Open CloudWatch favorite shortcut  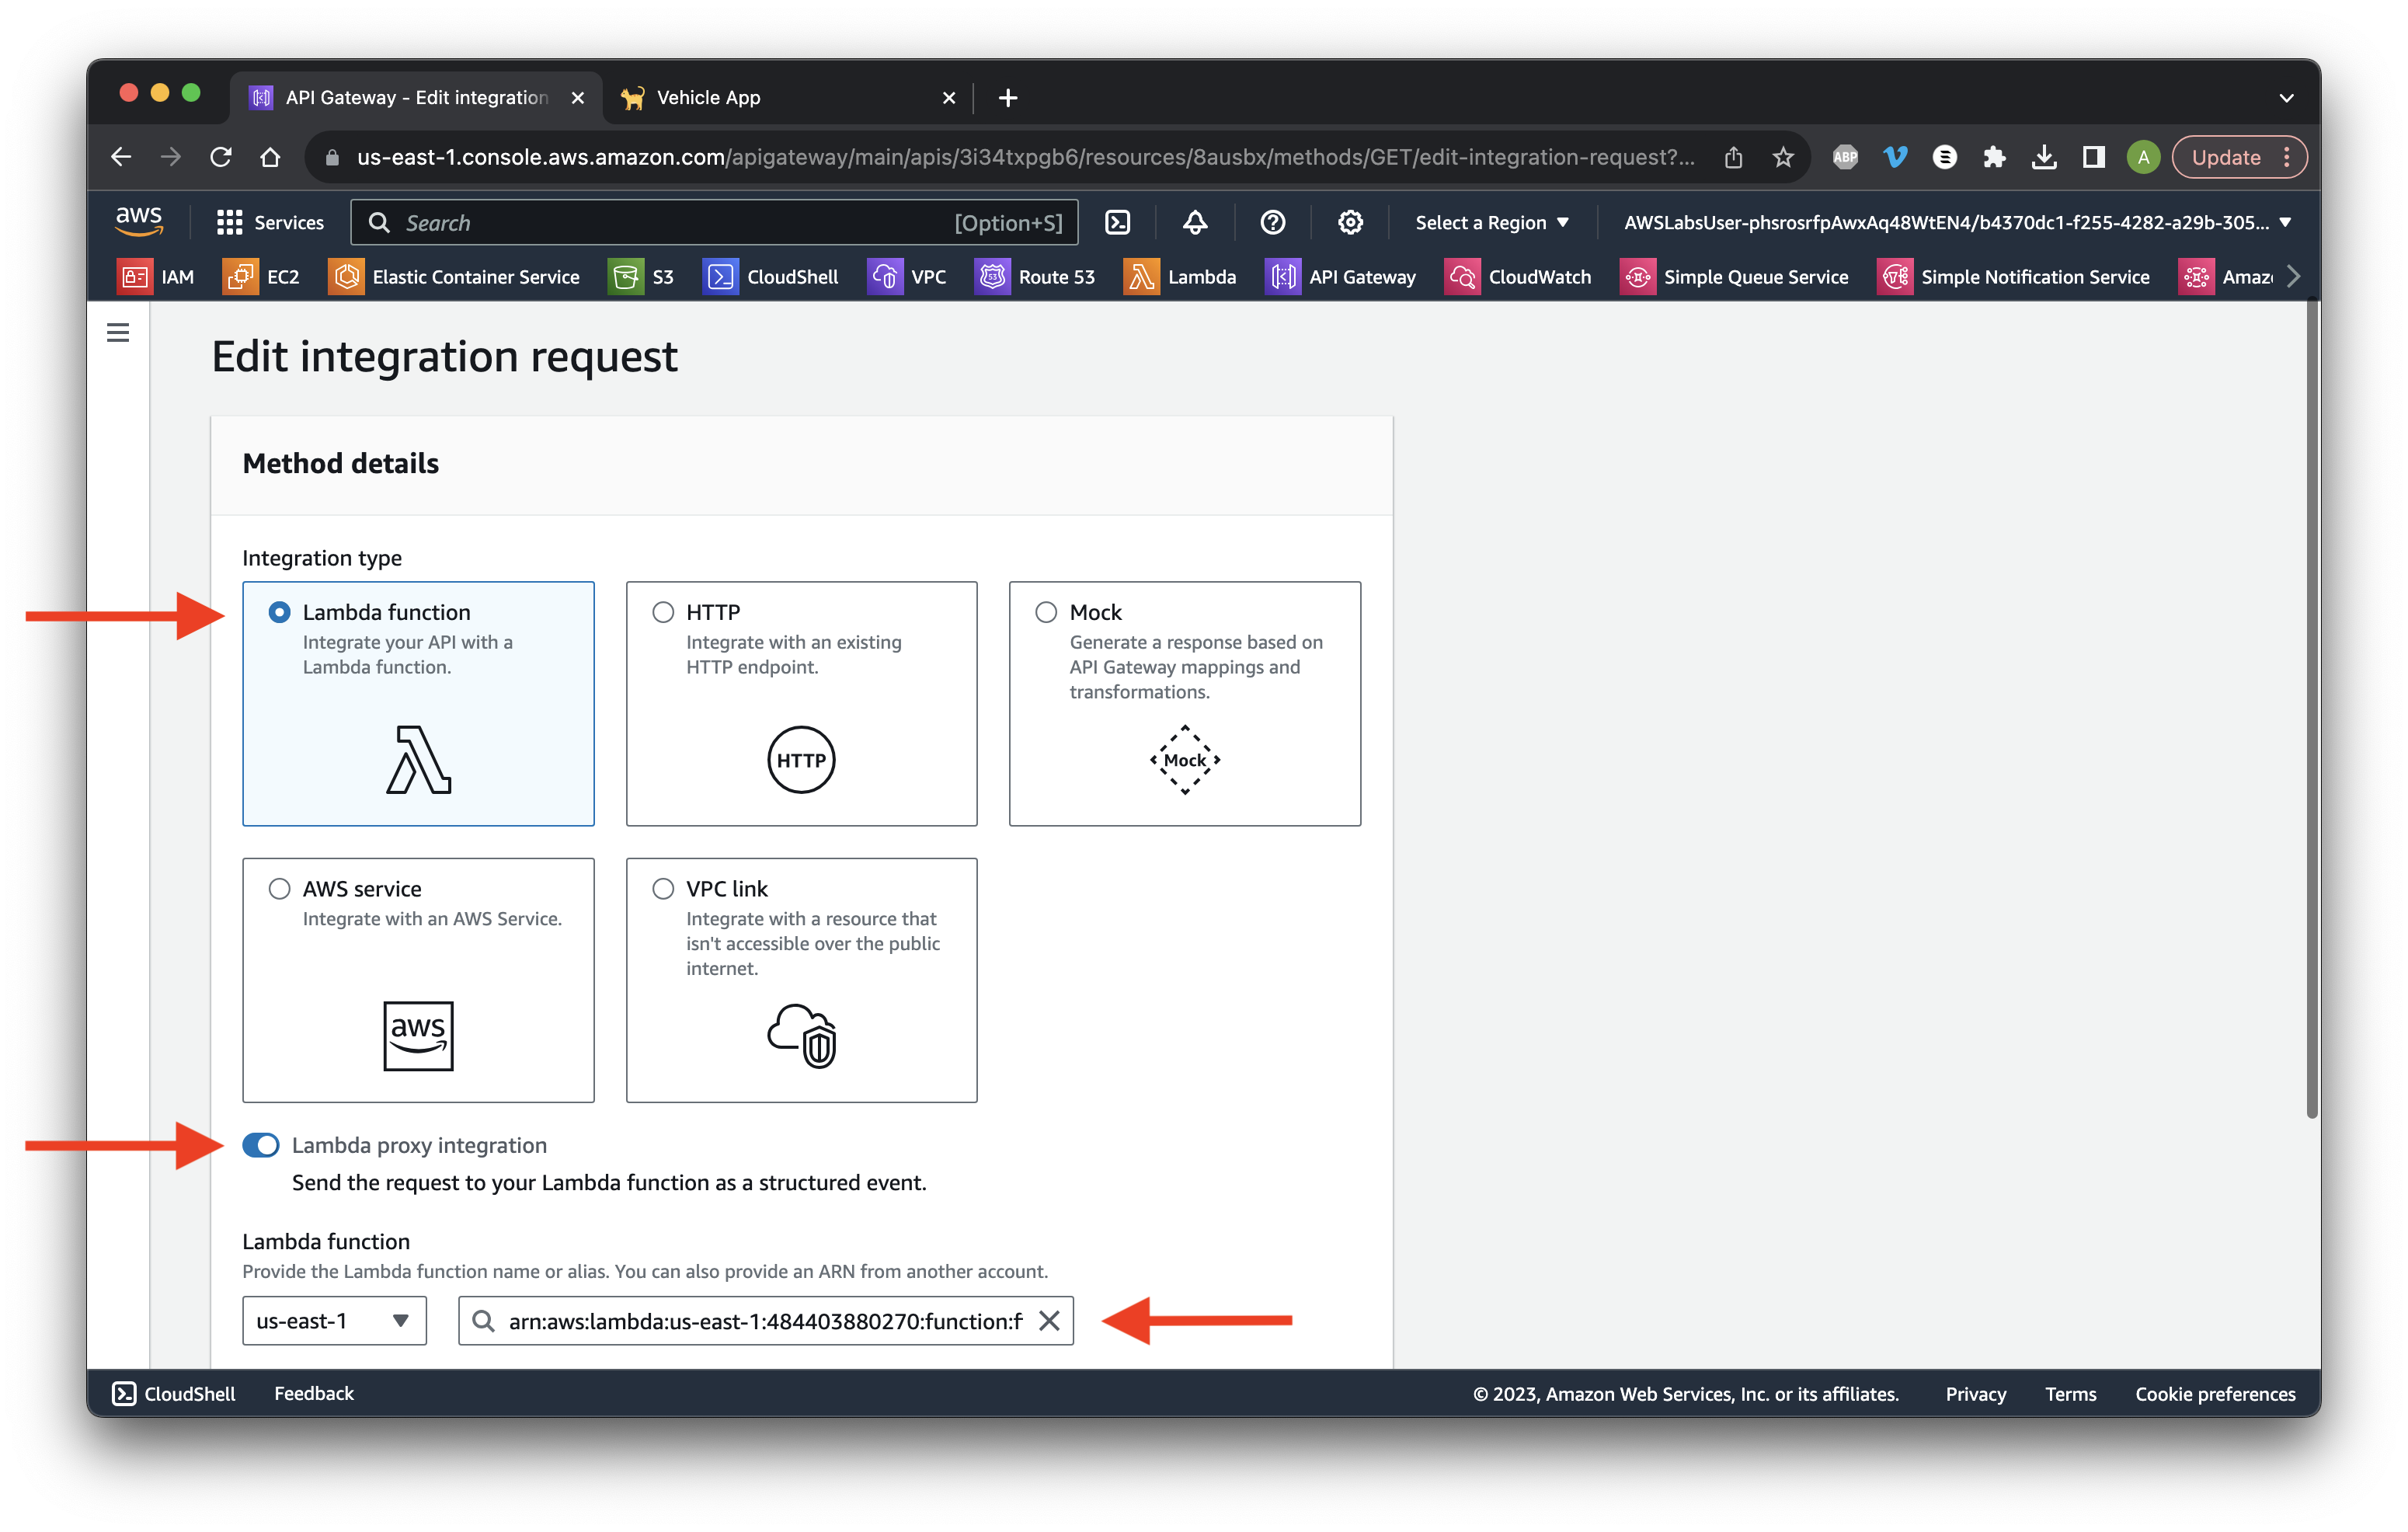(x=1518, y=277)
